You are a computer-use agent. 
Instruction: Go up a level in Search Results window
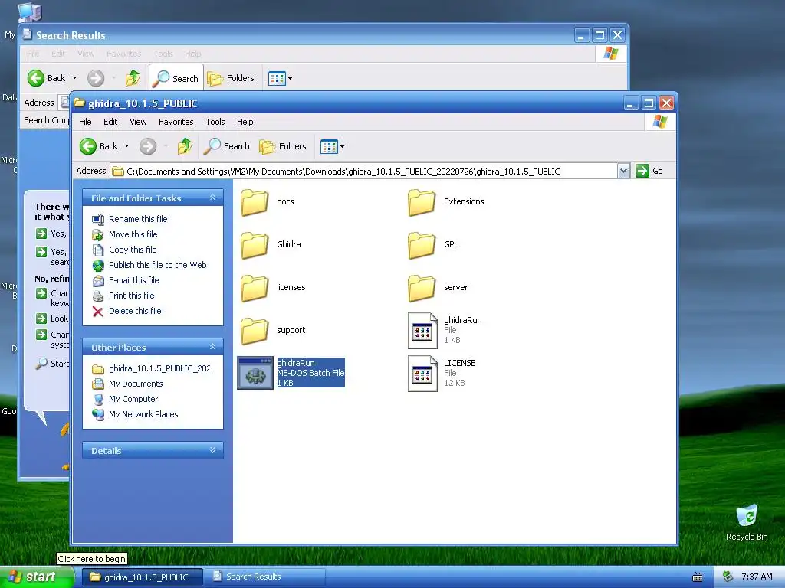coord(133,79)
